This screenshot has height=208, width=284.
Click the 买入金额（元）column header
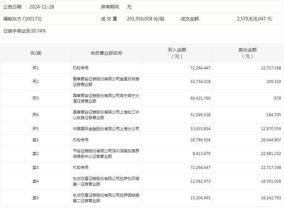177,53
